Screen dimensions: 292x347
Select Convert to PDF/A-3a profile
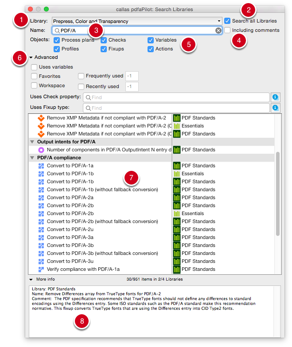(x=152, y=237)
